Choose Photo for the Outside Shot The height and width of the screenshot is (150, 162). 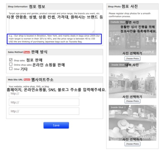tap(132, 58)
